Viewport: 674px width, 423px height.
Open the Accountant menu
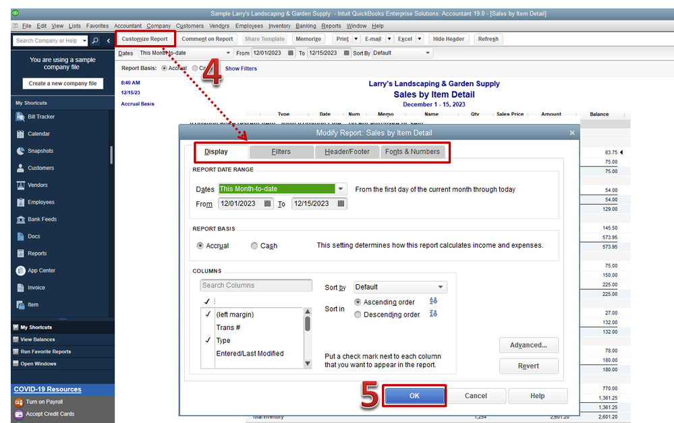[128, 26]
